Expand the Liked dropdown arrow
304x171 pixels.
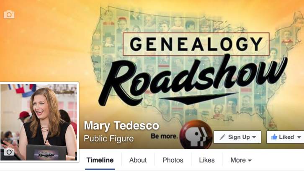click(299, 137)
